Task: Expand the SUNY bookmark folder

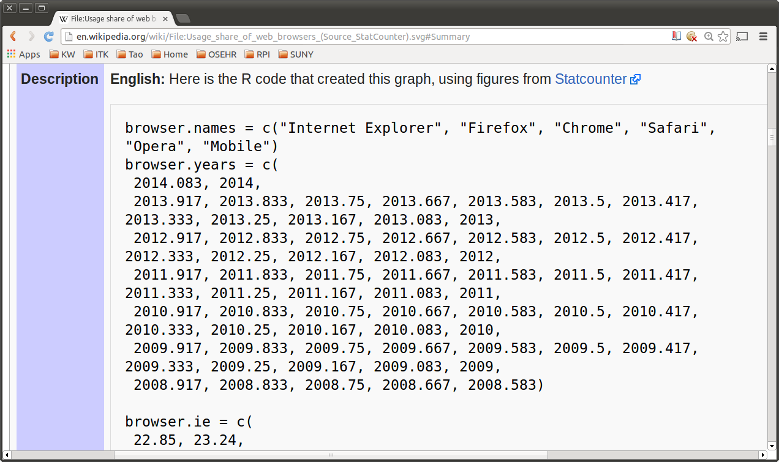Action: coord(296,54)
